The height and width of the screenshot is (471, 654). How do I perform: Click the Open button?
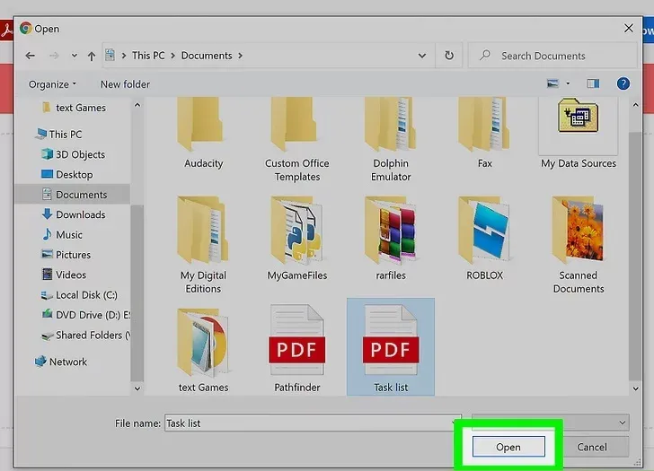coord(508,447)
